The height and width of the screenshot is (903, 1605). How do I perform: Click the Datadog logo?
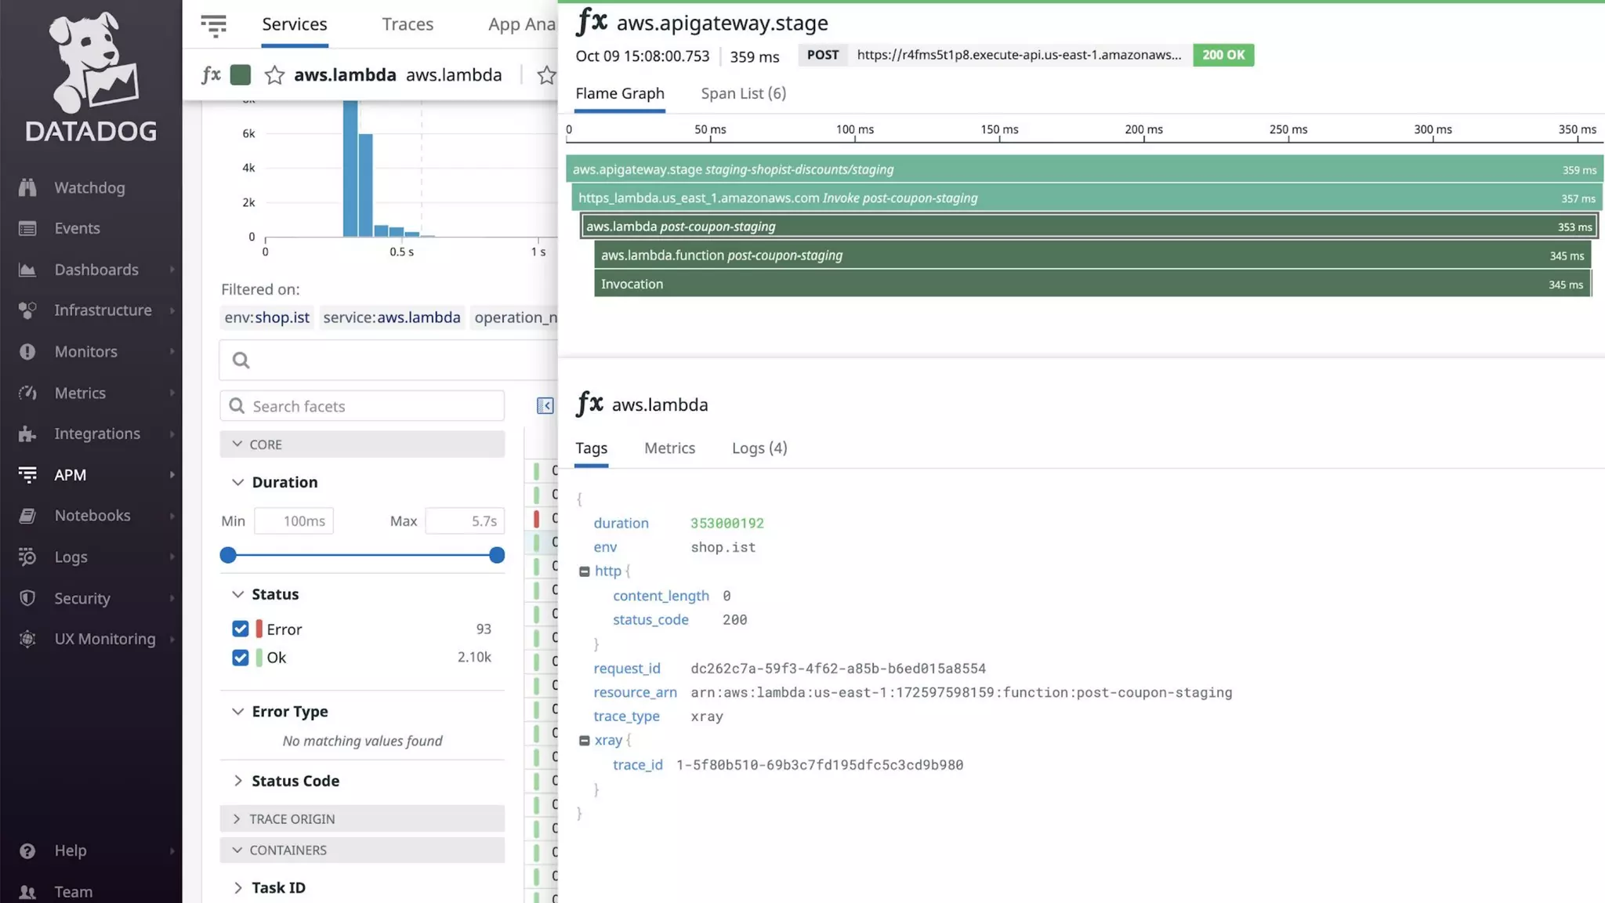click(91, 76)
